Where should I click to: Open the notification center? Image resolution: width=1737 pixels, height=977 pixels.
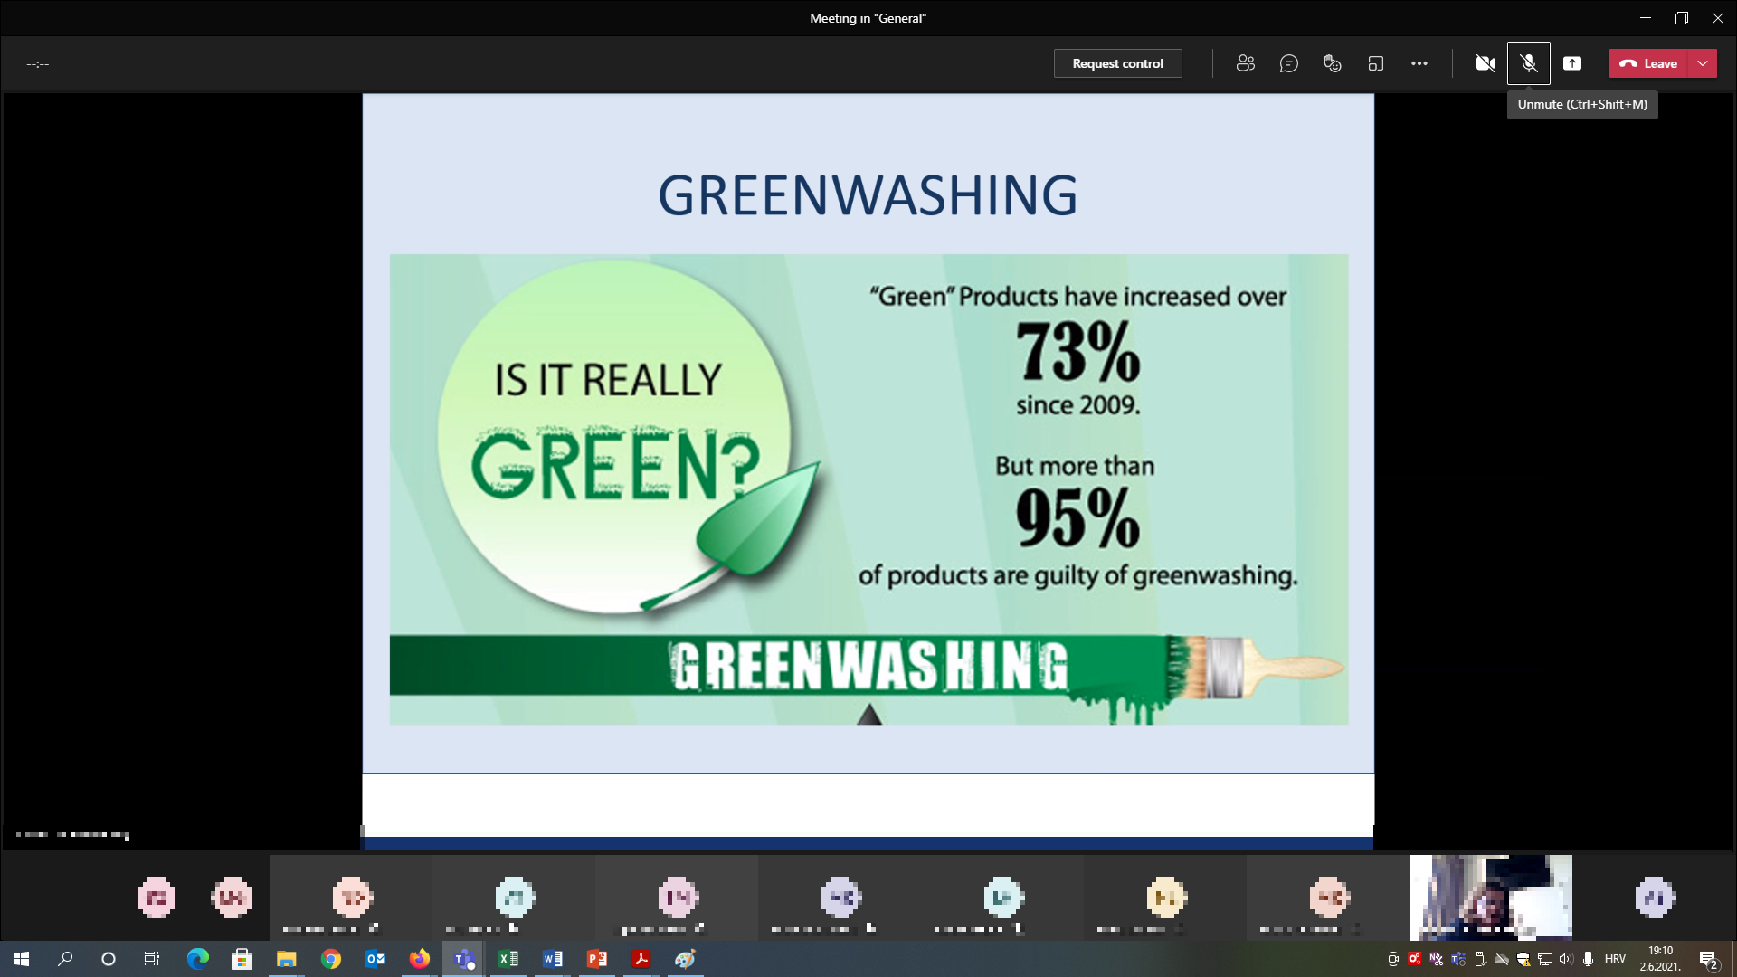click(1708, 959)
